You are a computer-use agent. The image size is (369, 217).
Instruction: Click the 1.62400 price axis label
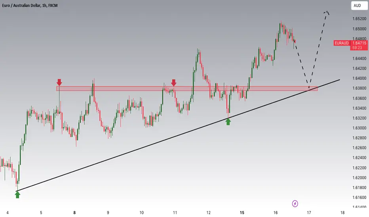359,157
